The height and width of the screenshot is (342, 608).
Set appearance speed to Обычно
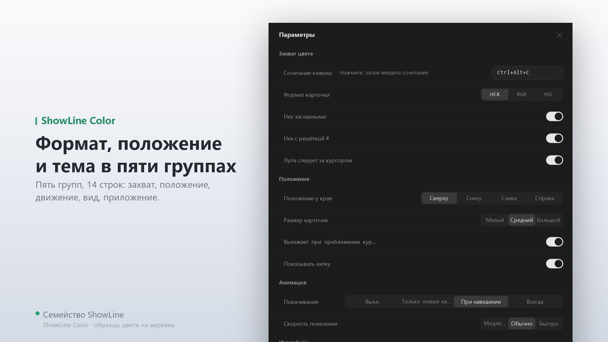coord(521,323)
